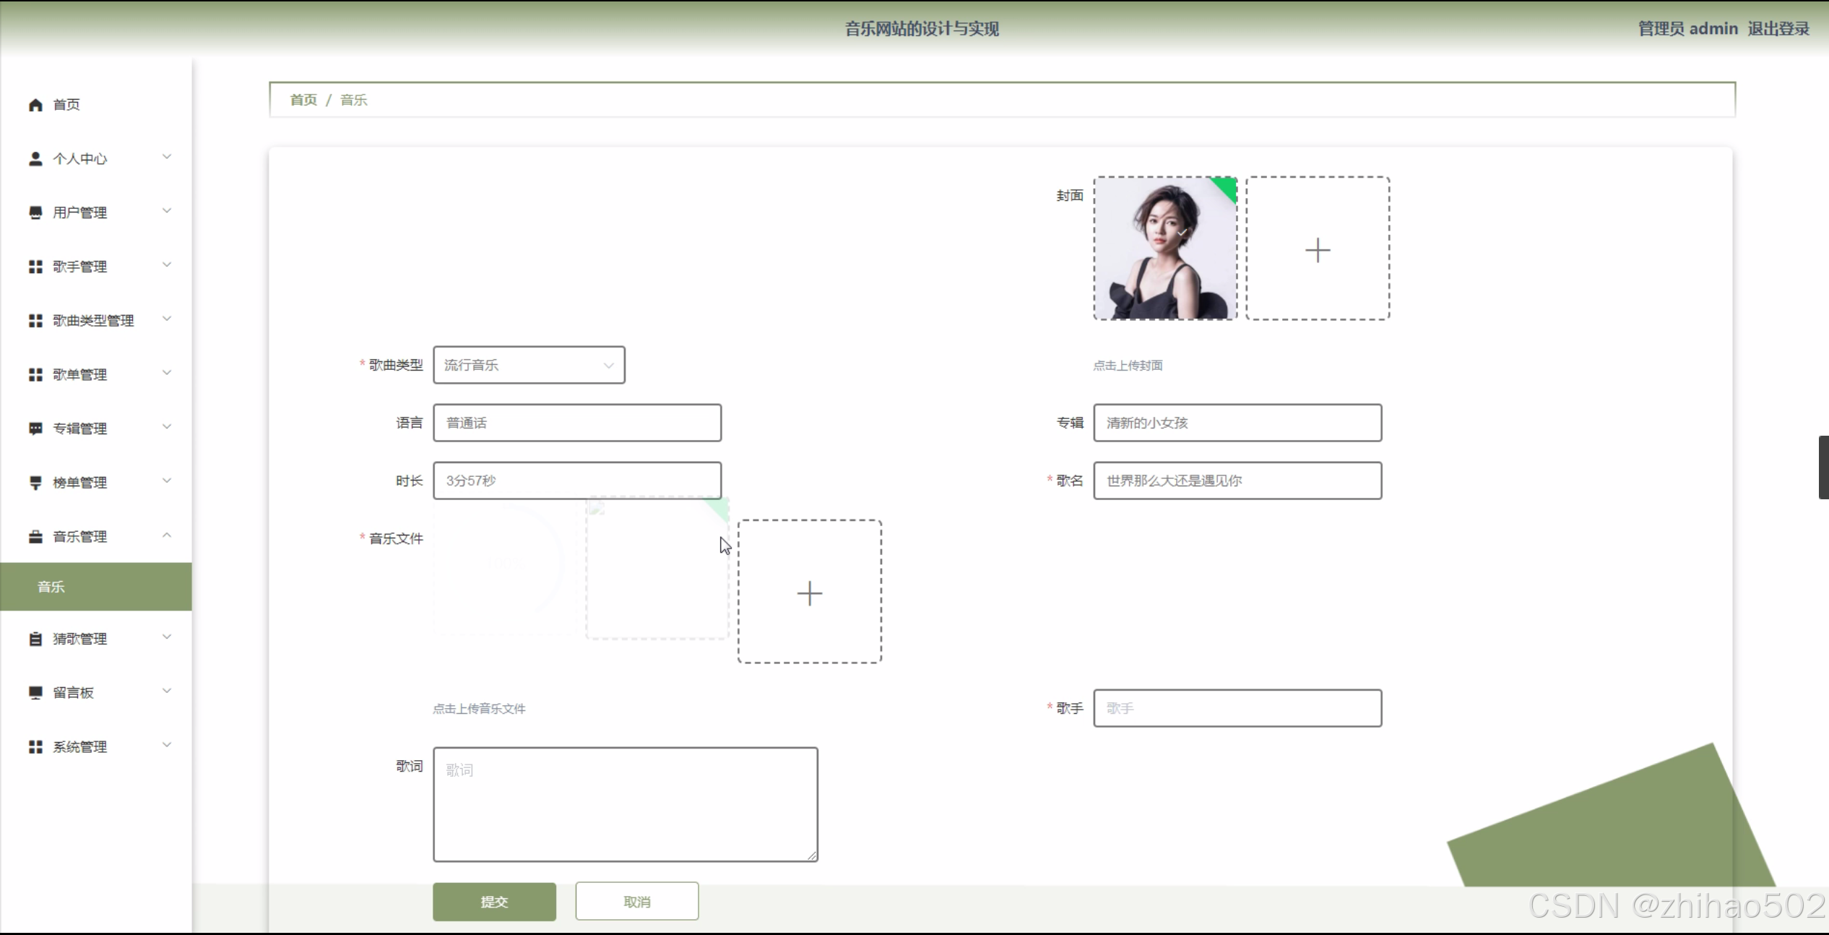
Task: Click the uploaded cover photo thumbnail
Action: click(x=1165, y=248)
